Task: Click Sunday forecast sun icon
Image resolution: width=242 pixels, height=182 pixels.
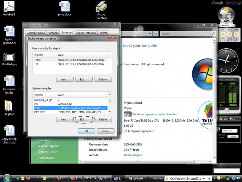Action: pyautogui.click(x=229, y=34)
